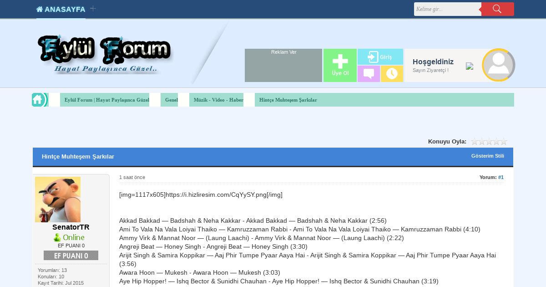Image resolution: width=546 pixels, height=287 pixels.
Task: Open the yellow clock icon
Action: pos(392,74)
